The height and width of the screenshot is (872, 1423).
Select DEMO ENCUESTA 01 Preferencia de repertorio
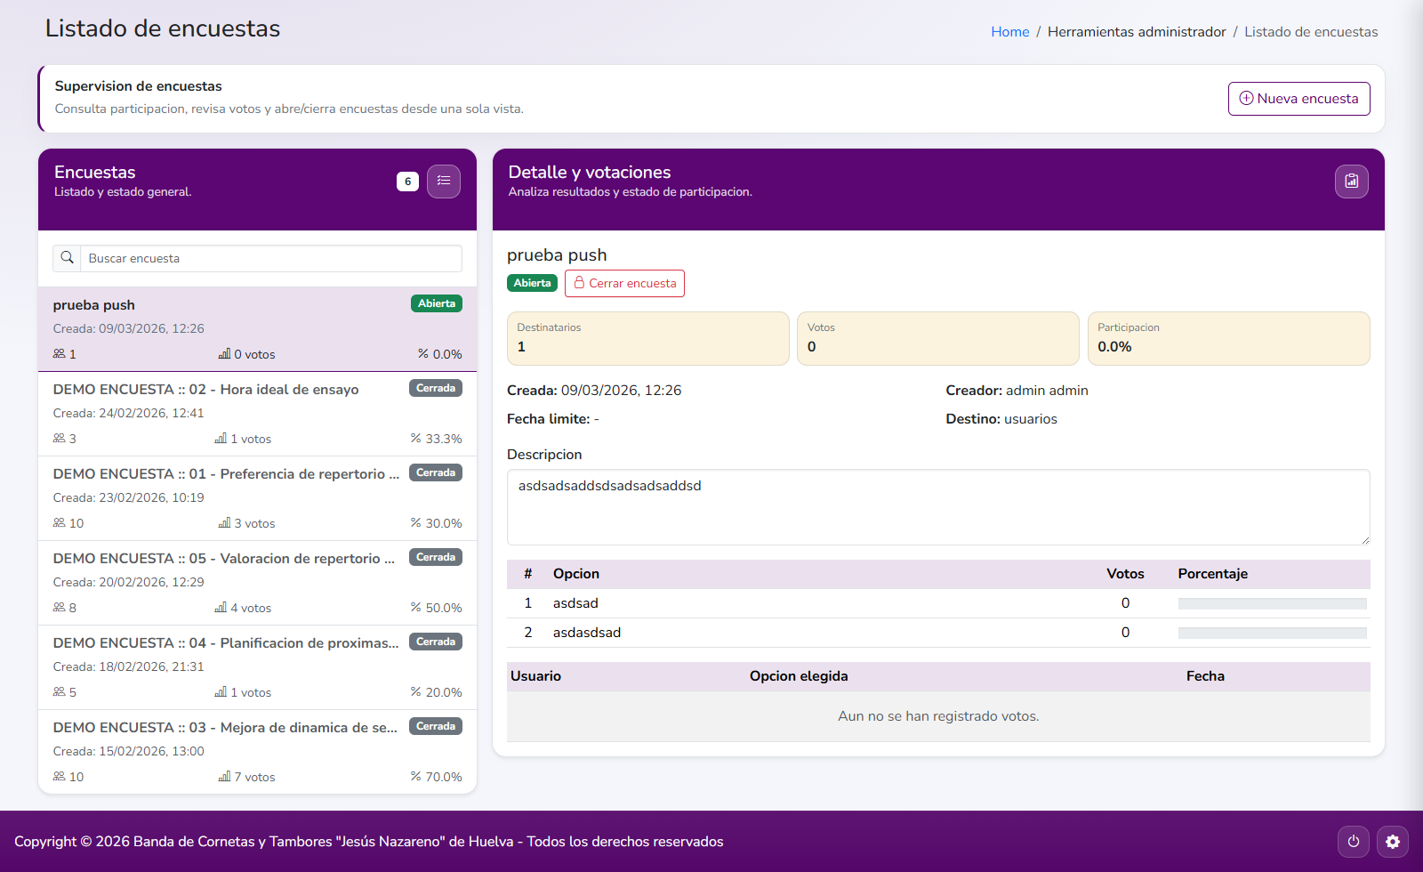point(225,474)
